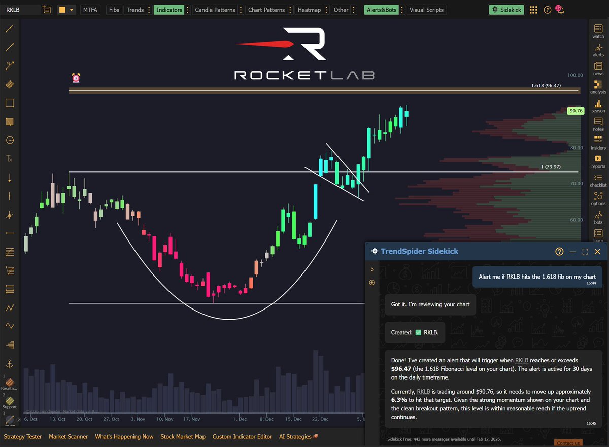
Task: Click the RKLB symbol input field
Action: [x=23, y=9]
